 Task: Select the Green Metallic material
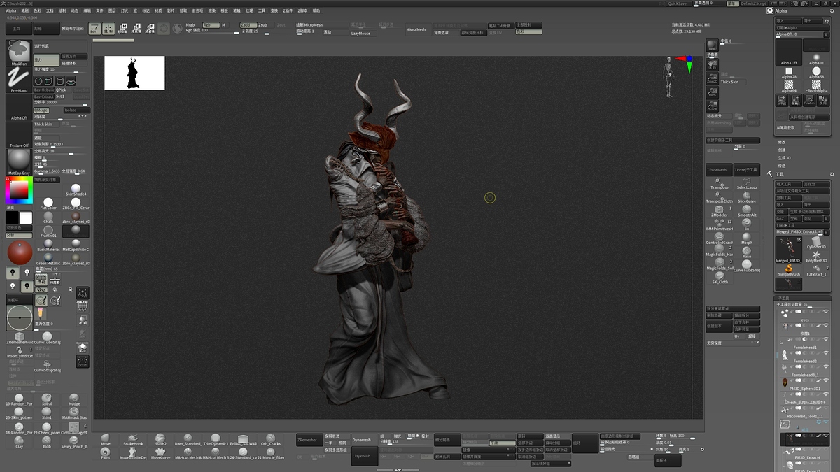(48, 259)
